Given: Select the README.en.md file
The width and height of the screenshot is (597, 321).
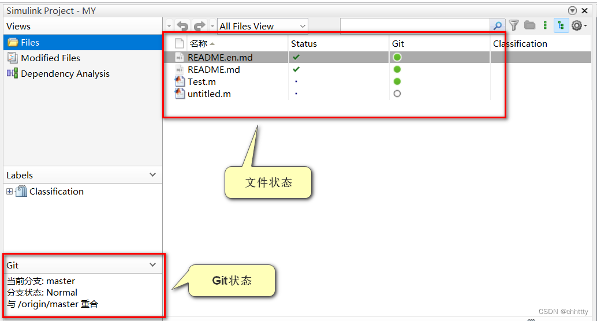Looking at the screenshot, I should (x=220, y=58).
